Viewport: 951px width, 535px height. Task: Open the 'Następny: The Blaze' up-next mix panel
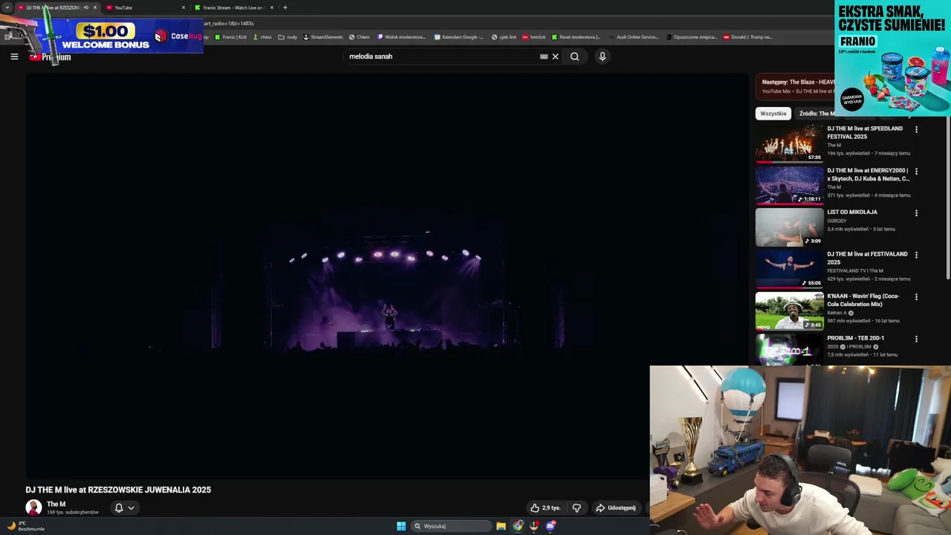[795, 86]
